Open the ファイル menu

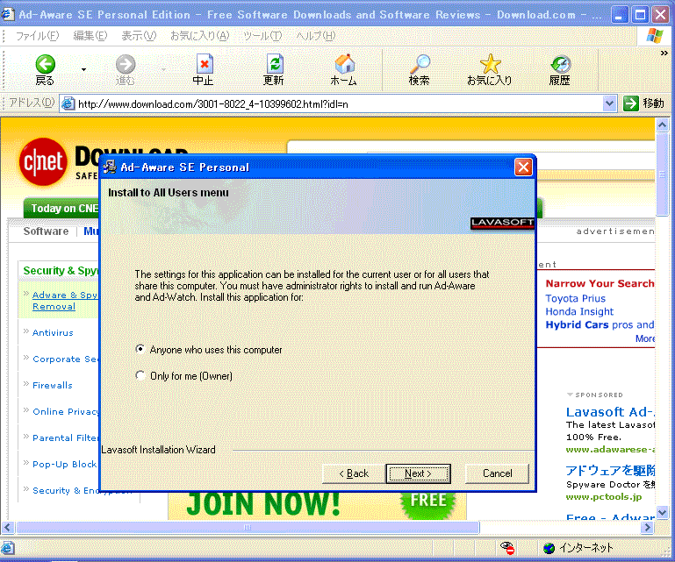pyautogui.click(x=37, y=36)
